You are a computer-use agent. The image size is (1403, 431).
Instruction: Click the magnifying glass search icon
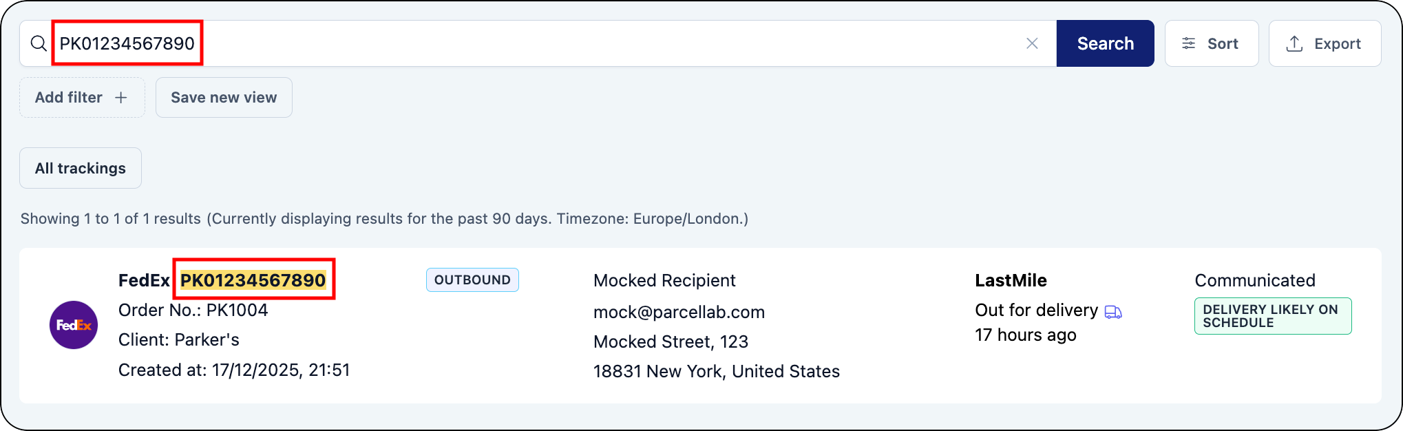pyautogui.click(x=39, y=43)
